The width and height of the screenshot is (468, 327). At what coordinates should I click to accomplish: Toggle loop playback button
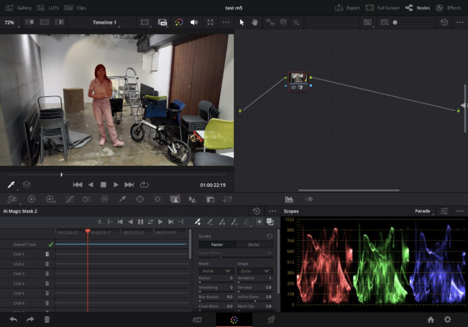[144, 184]
